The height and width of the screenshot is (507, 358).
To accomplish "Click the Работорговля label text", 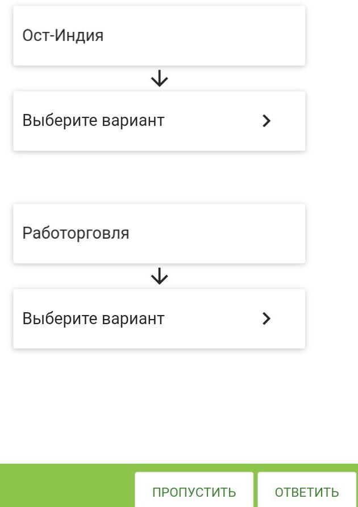I will click(x=76, y=233).
